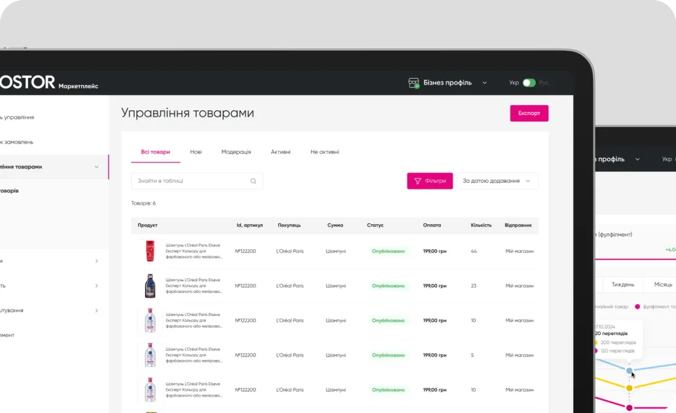
Task: Click quantity value 44
Action: pyautogui.click(x=474, y=251)
